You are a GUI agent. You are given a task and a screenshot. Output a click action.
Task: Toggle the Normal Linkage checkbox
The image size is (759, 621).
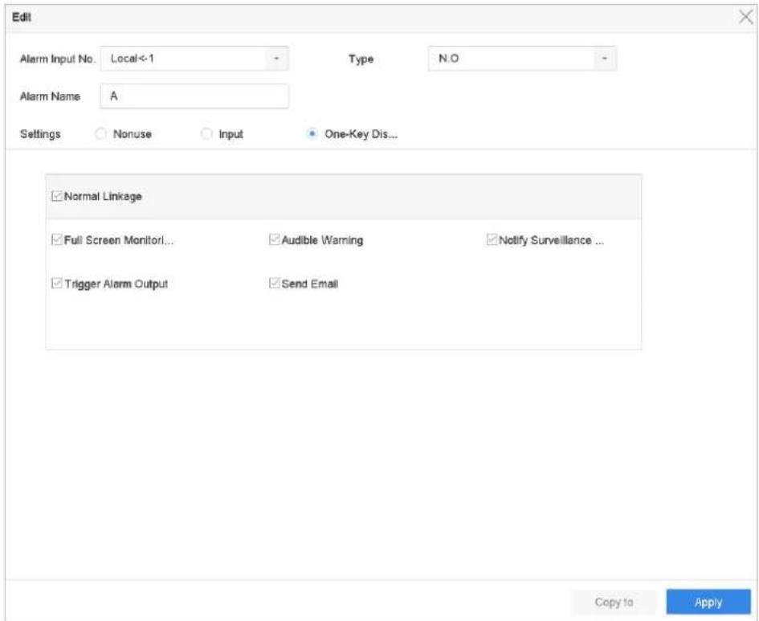(x=57, y=197)
